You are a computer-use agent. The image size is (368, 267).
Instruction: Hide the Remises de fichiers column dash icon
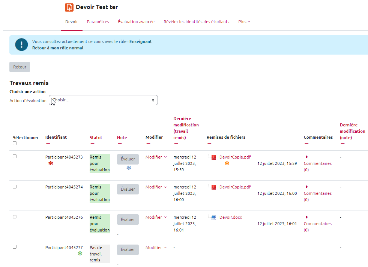click(x=209, y=143)
